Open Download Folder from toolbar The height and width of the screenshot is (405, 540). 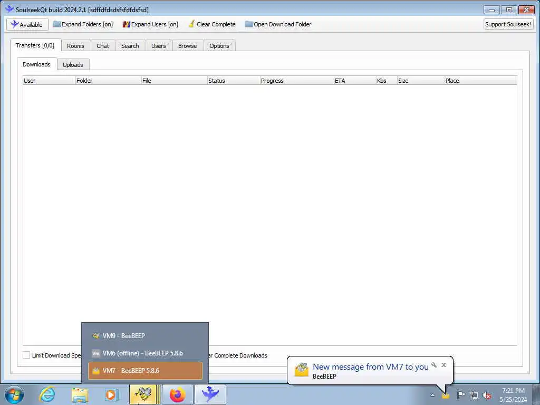point(278,24)
